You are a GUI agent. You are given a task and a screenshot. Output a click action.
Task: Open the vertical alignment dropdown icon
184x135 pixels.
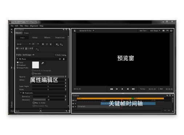tap(61, 45)
